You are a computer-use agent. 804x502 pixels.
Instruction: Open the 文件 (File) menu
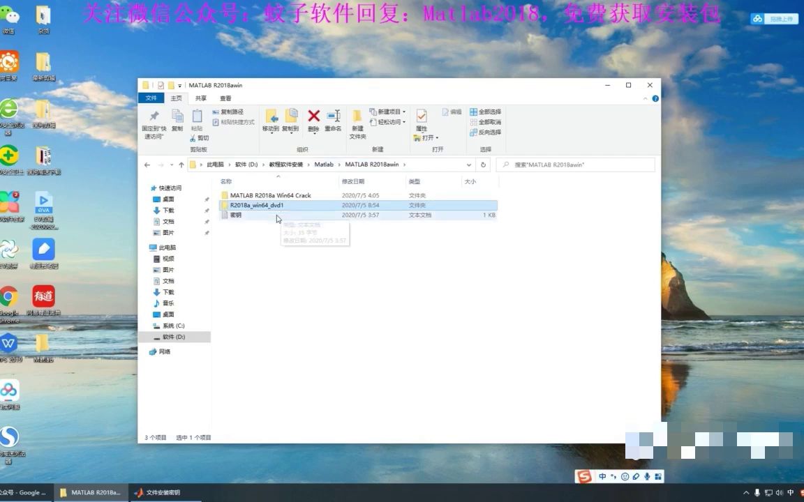[152, 98]
